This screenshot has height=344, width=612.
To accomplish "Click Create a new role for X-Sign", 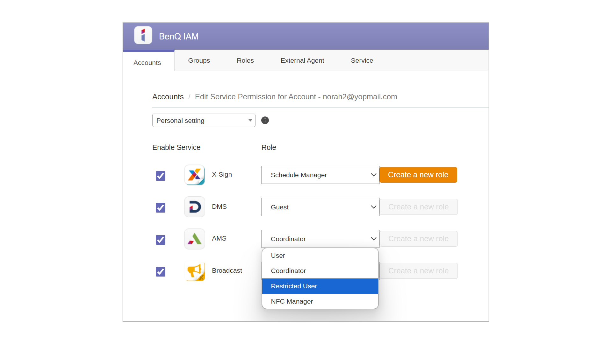I will tap(418, 175).
